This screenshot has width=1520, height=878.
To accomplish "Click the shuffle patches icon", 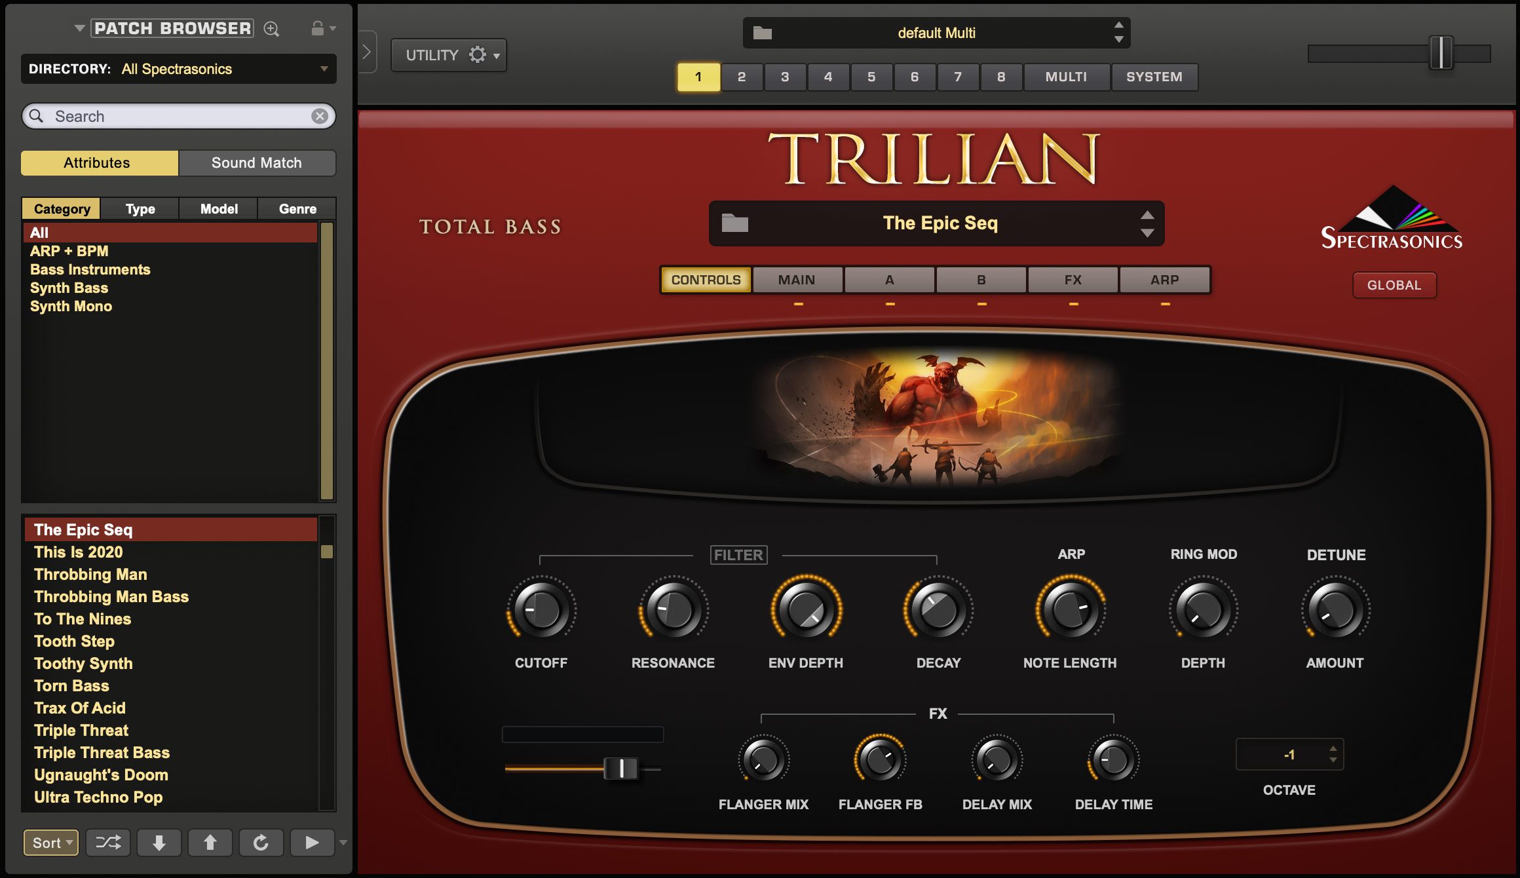I will 107,843.
